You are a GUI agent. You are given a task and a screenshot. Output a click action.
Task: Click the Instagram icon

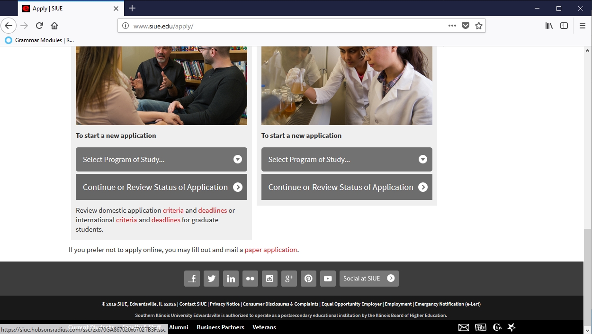269,279
